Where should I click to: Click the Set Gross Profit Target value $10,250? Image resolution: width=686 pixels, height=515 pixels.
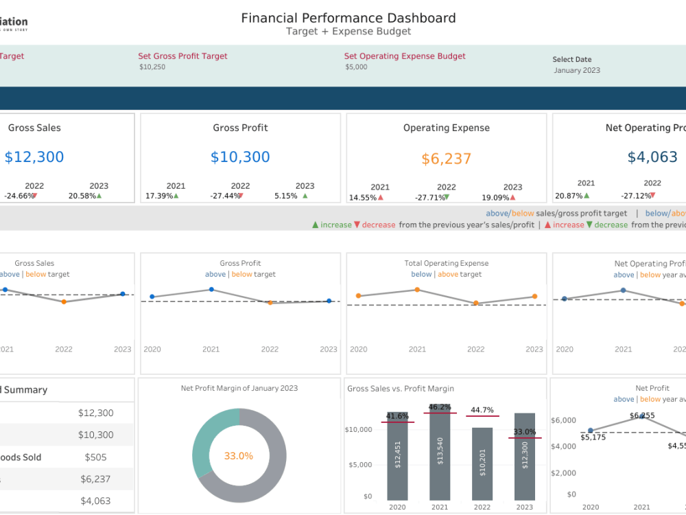152,68
